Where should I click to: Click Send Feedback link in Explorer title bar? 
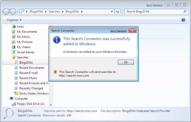click(155, 5)
